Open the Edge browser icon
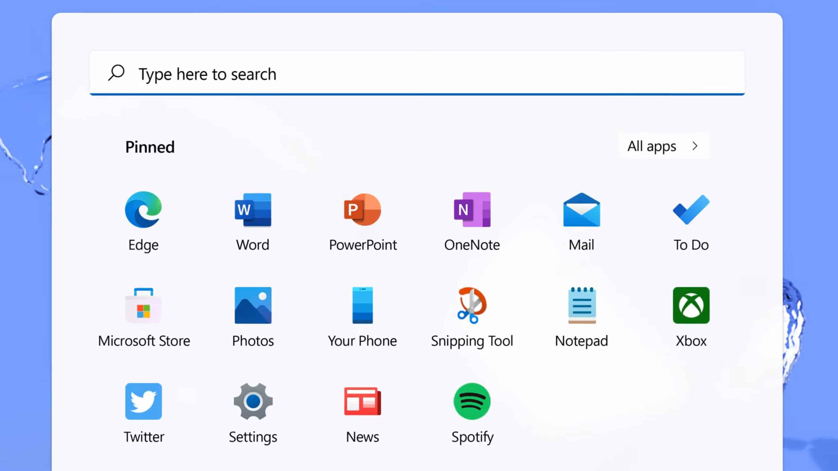Screen dimensions: 838x471 143,210
